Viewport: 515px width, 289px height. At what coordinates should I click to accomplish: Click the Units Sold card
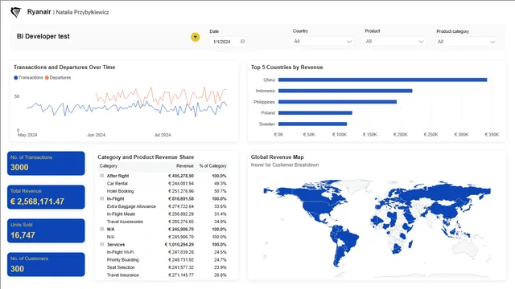pos(46,230)
